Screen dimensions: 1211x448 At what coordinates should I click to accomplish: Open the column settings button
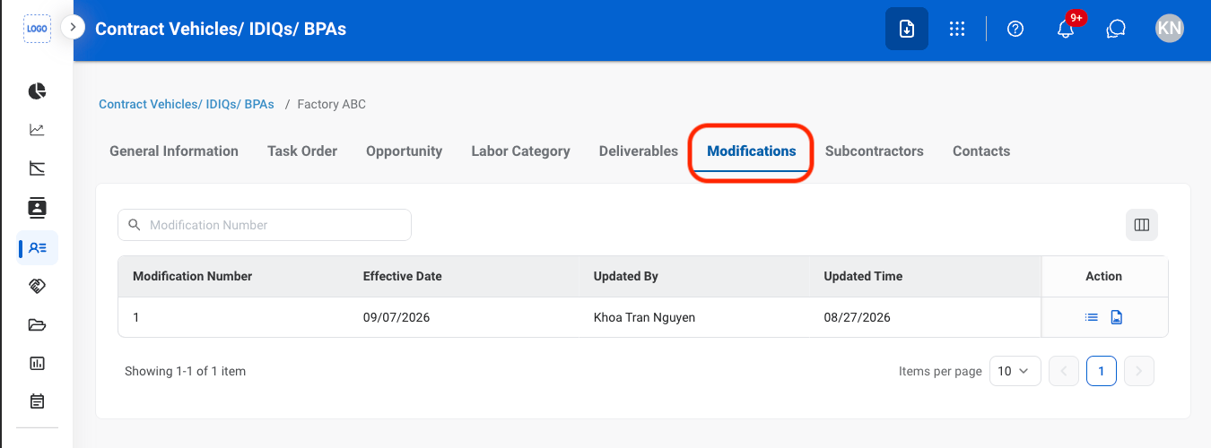1142,225
